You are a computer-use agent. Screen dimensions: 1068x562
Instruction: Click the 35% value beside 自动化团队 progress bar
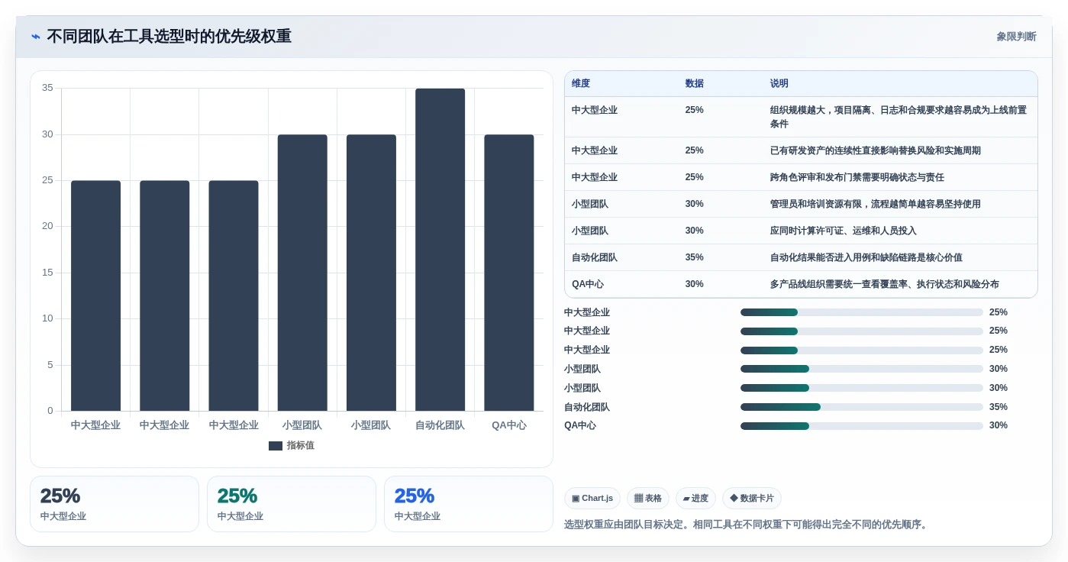pyautogui.click(x=999, y=407)
